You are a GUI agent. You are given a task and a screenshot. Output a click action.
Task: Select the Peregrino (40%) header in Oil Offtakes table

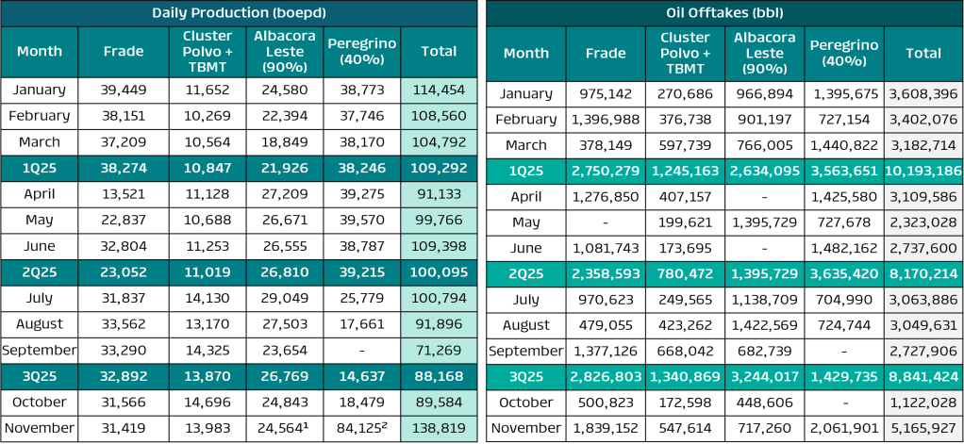coord(843,53)
